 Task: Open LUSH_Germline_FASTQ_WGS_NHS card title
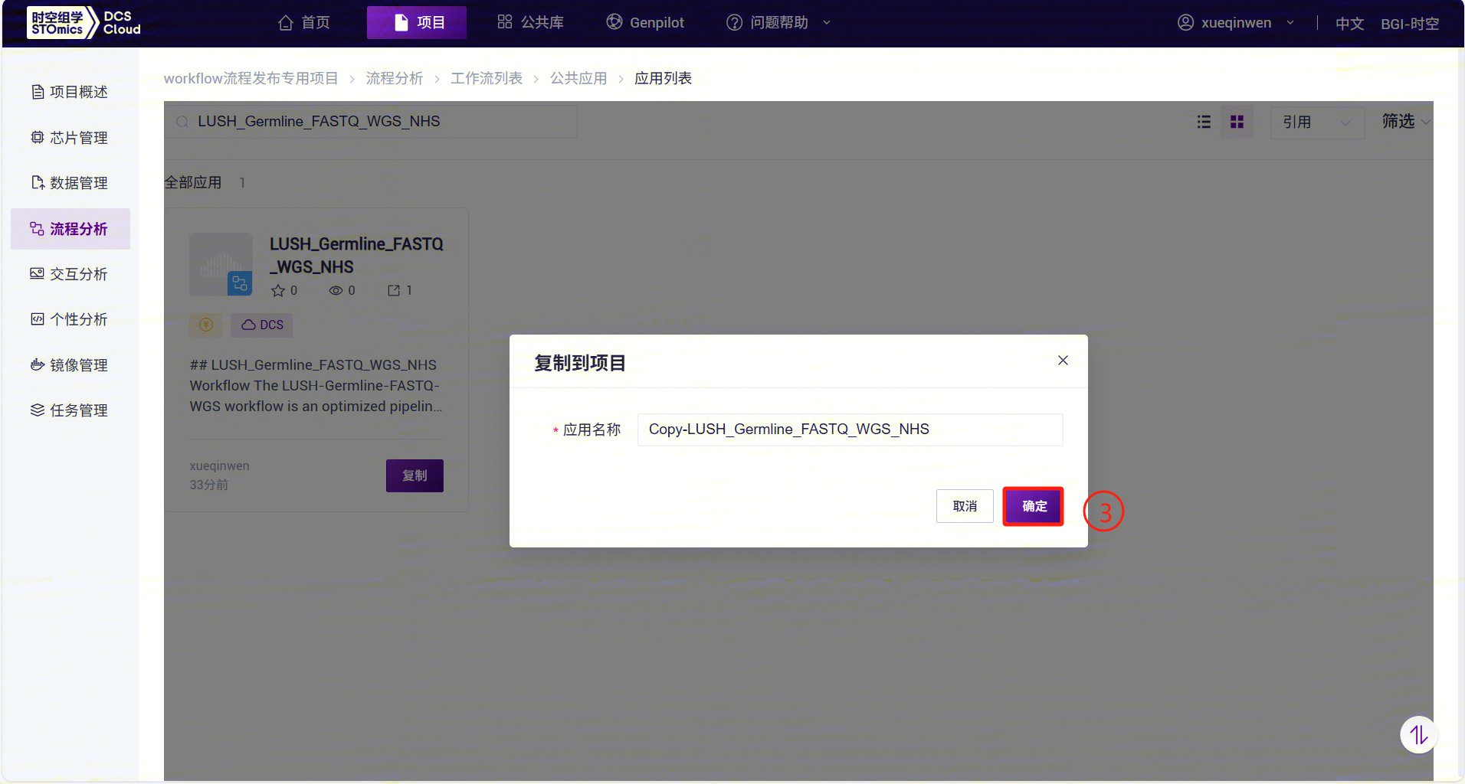[x=356, y=255]
